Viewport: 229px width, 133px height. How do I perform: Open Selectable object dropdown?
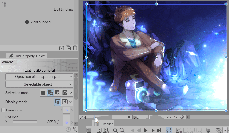tap(39, 84)
